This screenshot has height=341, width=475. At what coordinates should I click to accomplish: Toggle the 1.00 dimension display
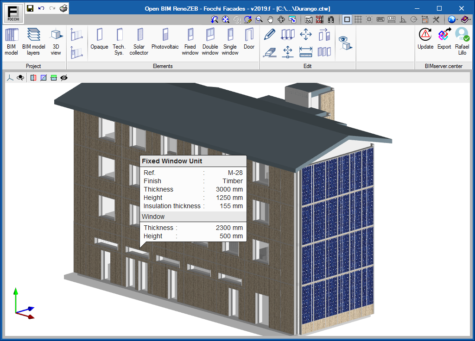pyautogui.click(x=392, y=20)
